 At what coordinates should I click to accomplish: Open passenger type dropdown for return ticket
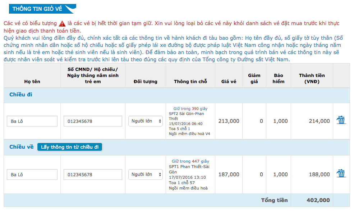(x=146, y=174)
